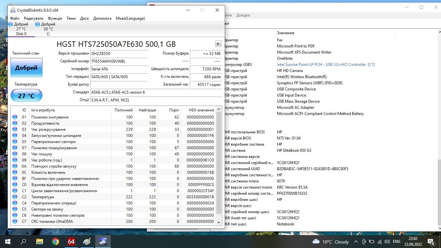Viewport: 441px width, 248px height.
Task: Click the CrystalDiskInfo taskbar icon
Action: click(x=103, y=241)
